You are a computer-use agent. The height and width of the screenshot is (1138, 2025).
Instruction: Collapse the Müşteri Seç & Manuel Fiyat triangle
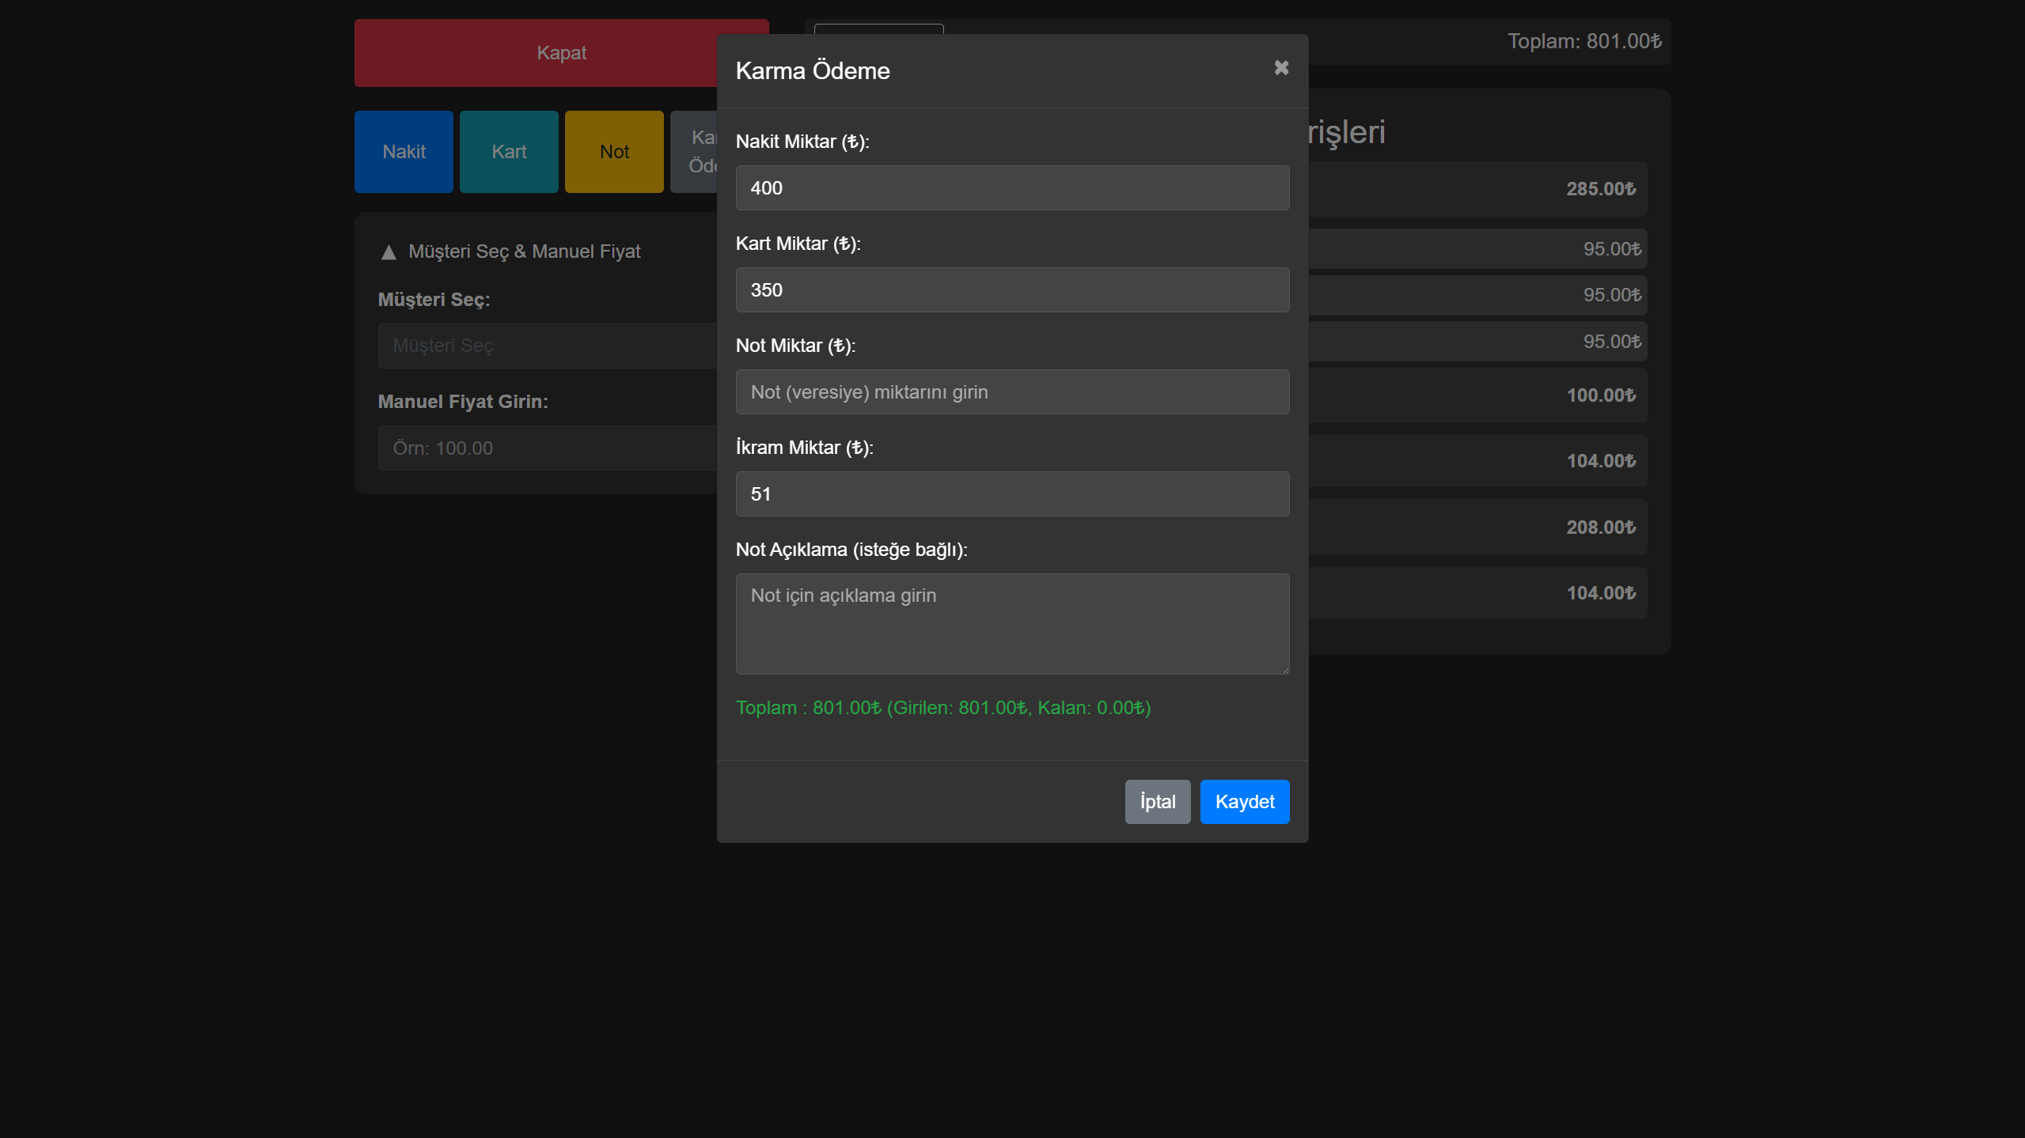click(x=389, y=252)
